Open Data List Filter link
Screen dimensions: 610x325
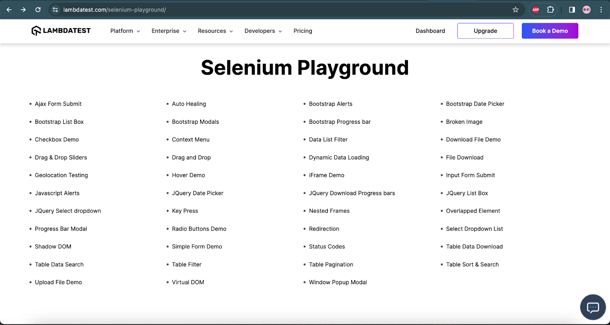coord(328,139)
